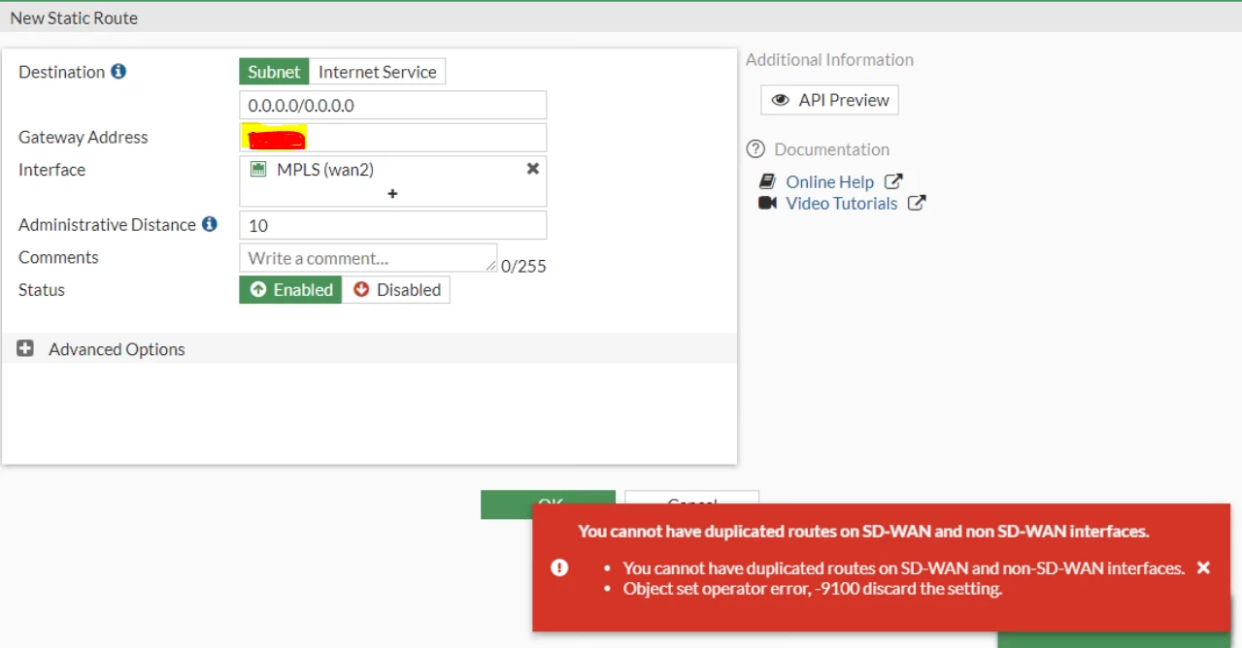Open the Online Help link
The image size is (1242, 648).
[x=830, y=181]
